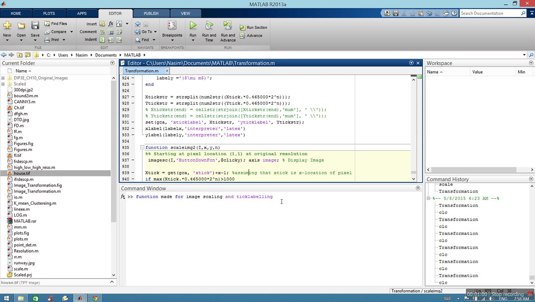The height and width of the screenshot is (302, 535).
Task: Click the address bar search magnifier
Action: [530, 55]
